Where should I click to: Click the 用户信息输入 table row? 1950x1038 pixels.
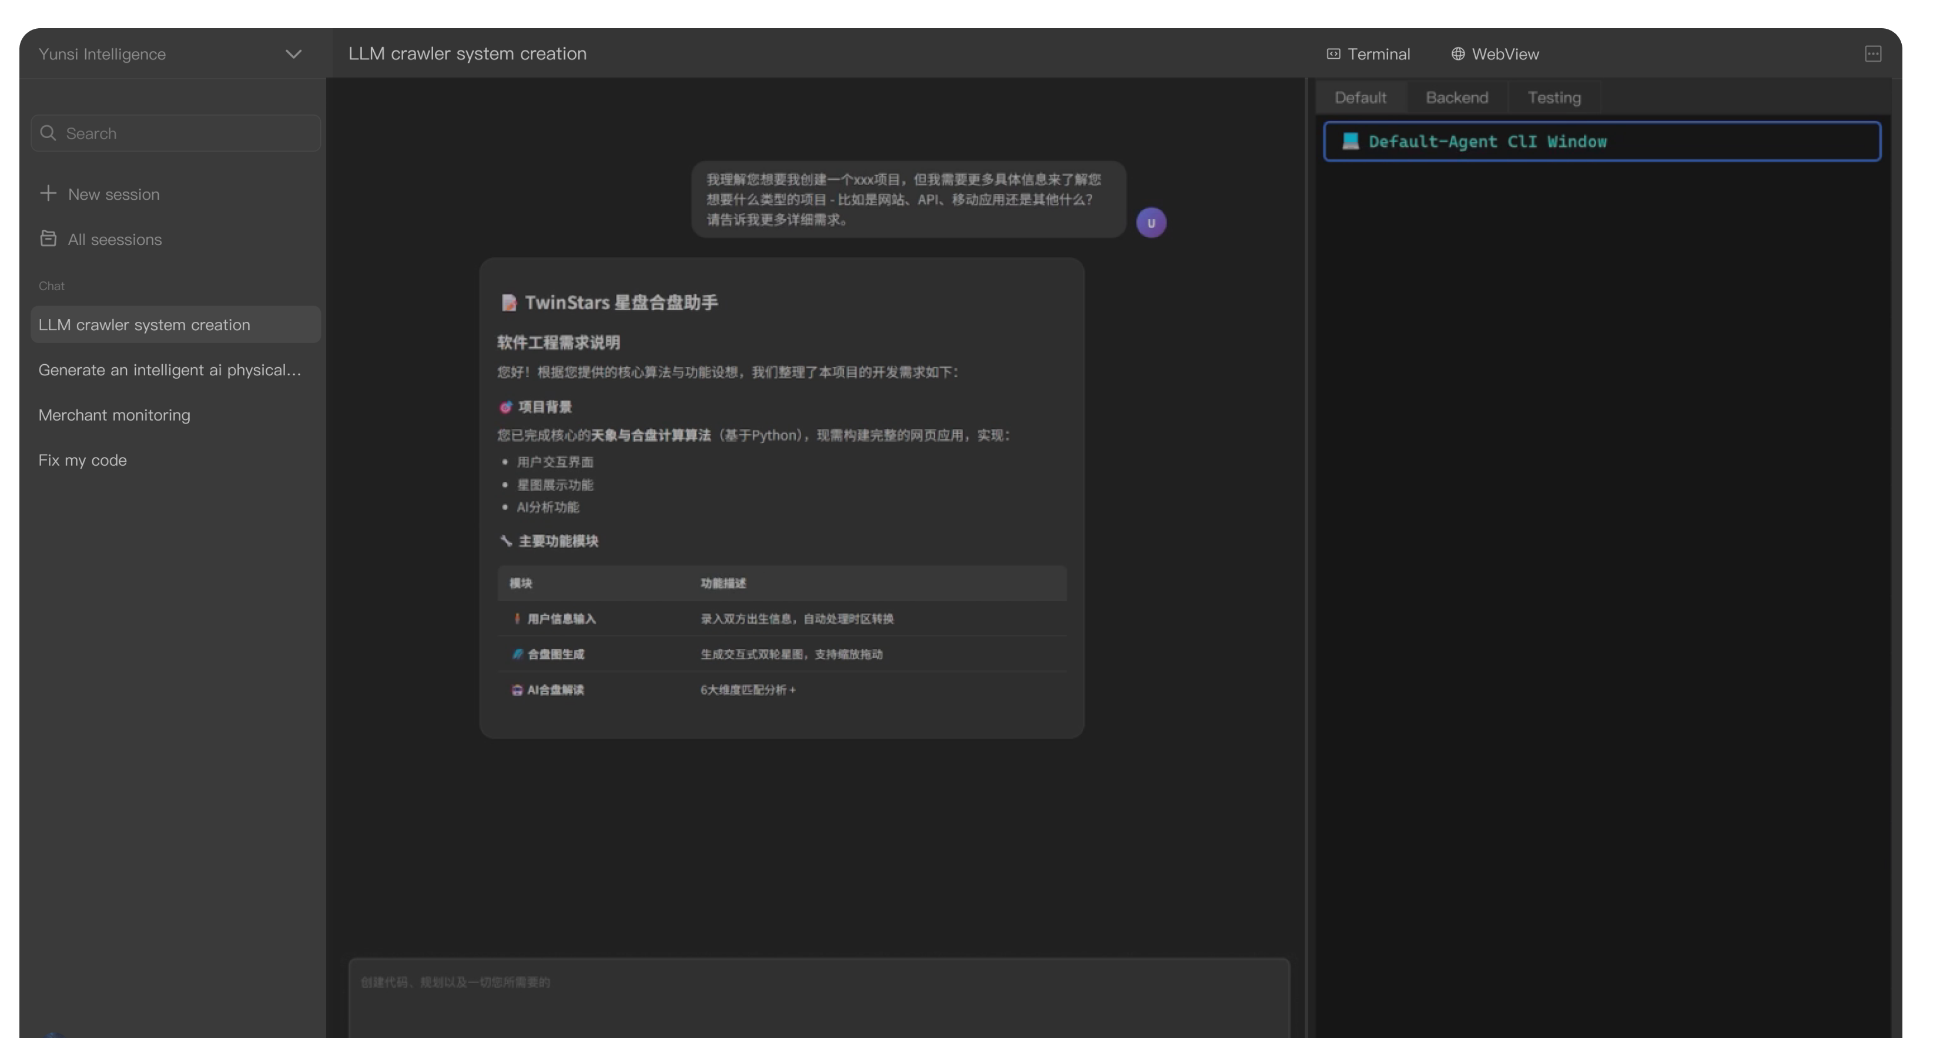(x=782, y=619)
